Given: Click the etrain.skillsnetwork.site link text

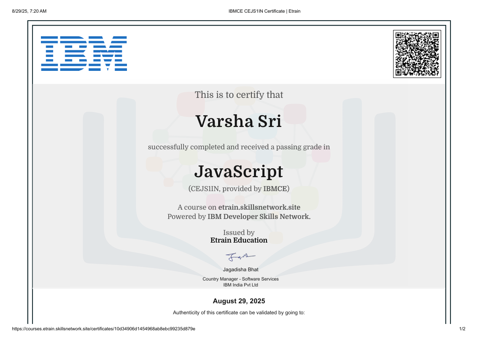Looking at the screenshot, I should [259, 207].
